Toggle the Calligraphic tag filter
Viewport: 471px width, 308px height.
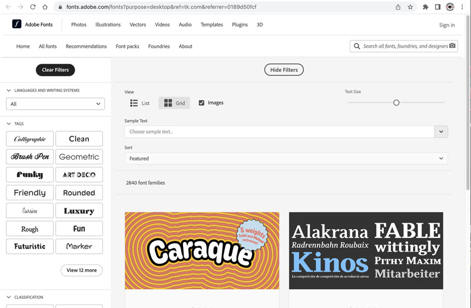click(x=30, y=139)
